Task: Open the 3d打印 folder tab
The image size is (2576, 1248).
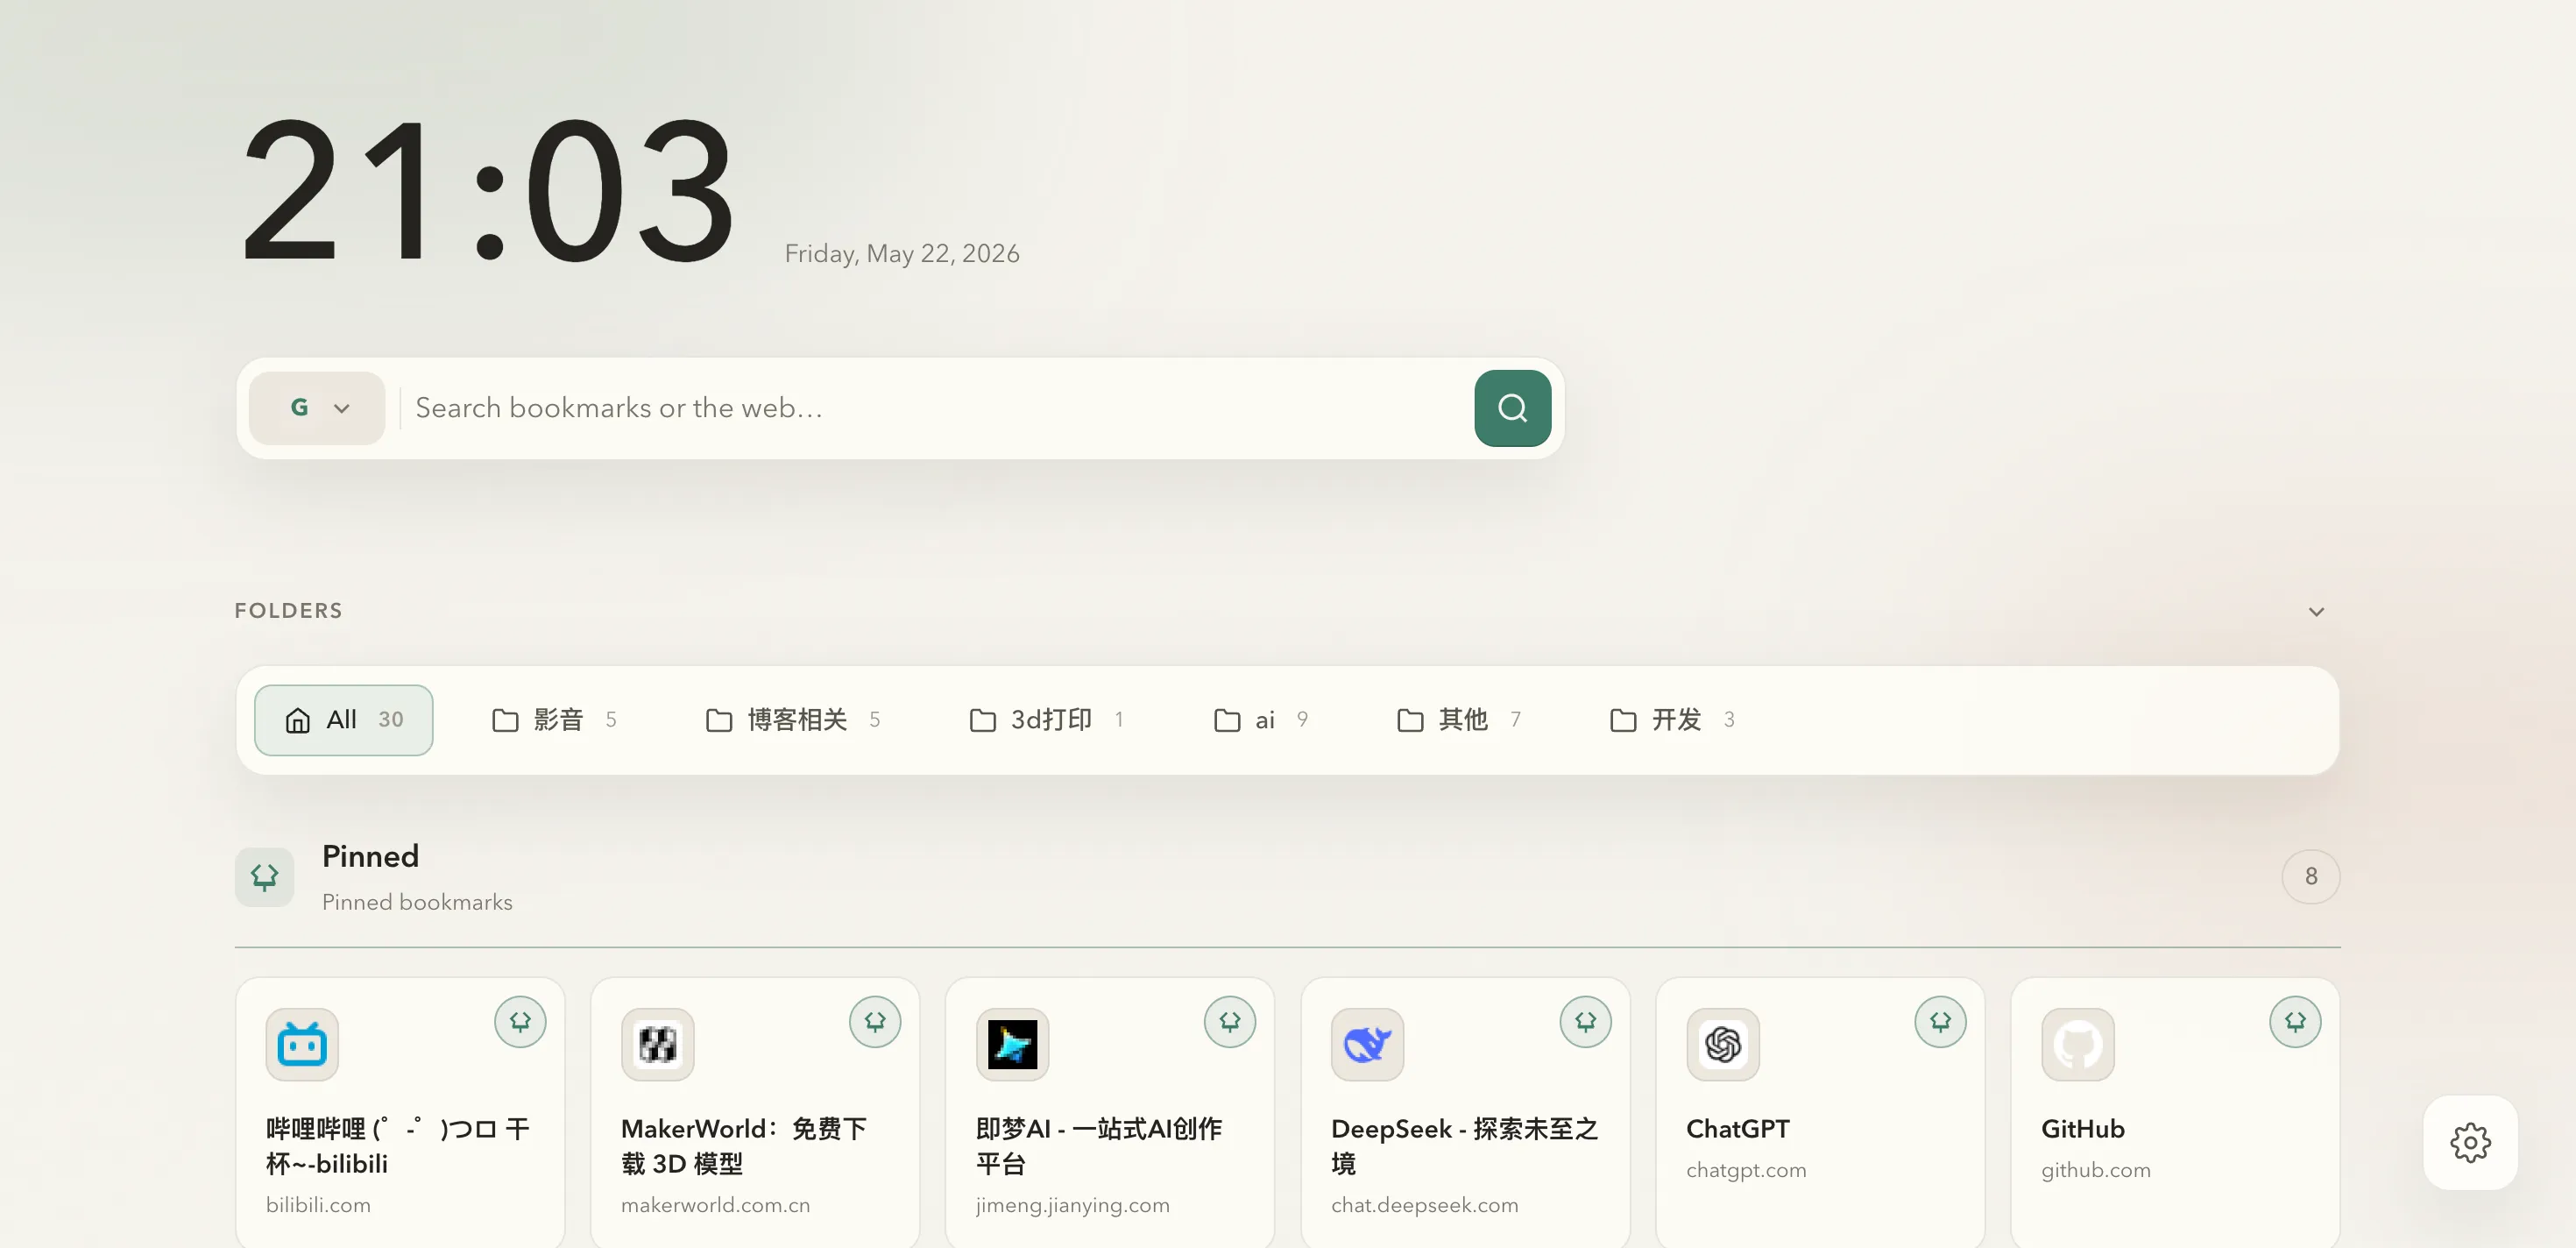Action: [1047, 720]
